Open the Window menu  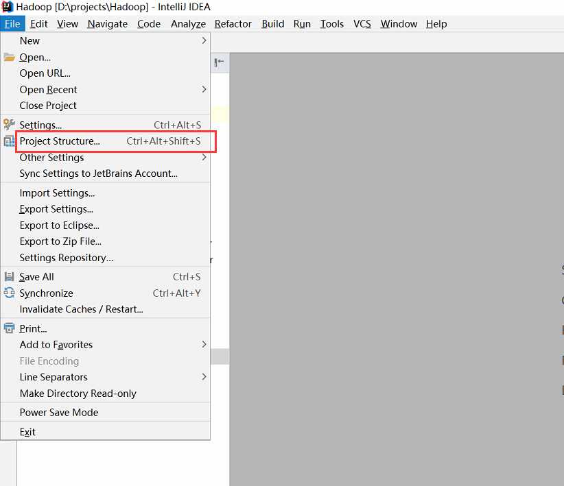point(399,24)
